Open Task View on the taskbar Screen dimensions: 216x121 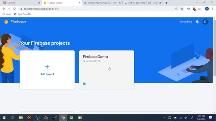tap(12, 118)
